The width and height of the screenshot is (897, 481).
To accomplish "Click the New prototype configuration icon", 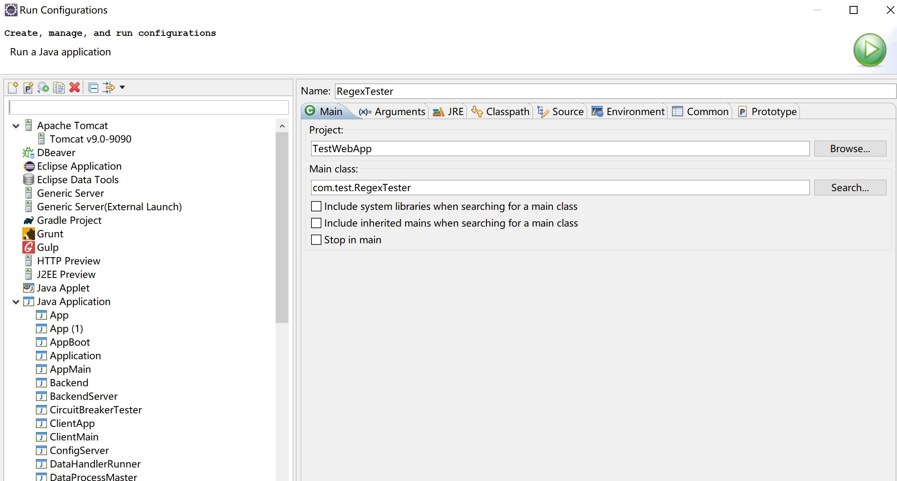I will 28,88.
